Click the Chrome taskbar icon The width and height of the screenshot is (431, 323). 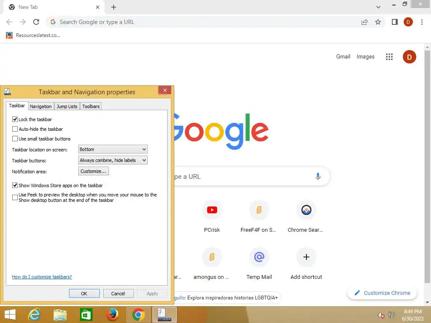pyautogui.click(x=138, y=315)
